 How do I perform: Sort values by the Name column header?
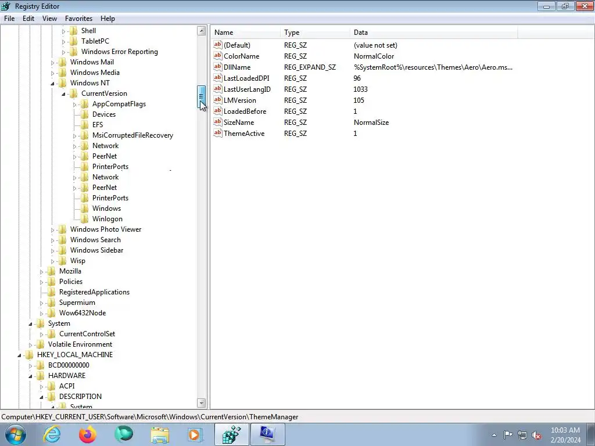[x=246, y=33]
